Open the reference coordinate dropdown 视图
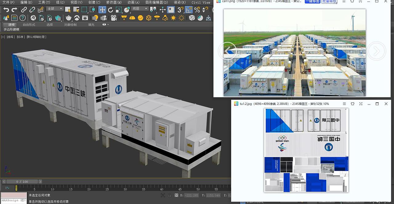The image size is (394, 204). (140, 9)
